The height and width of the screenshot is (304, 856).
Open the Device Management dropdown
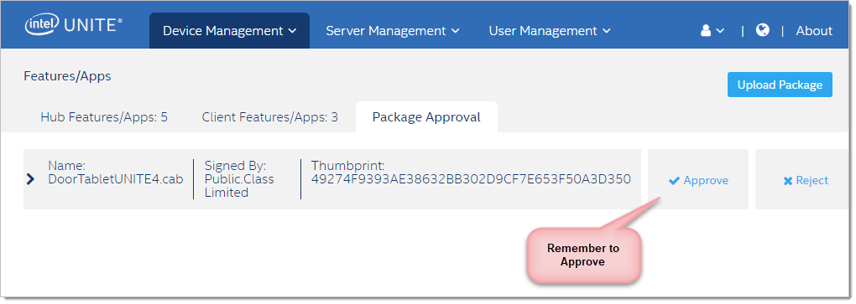[x=229, y=31]
